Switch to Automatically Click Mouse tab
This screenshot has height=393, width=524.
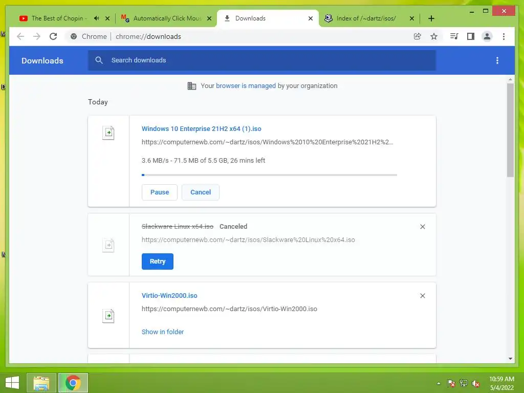click(167, 18)
